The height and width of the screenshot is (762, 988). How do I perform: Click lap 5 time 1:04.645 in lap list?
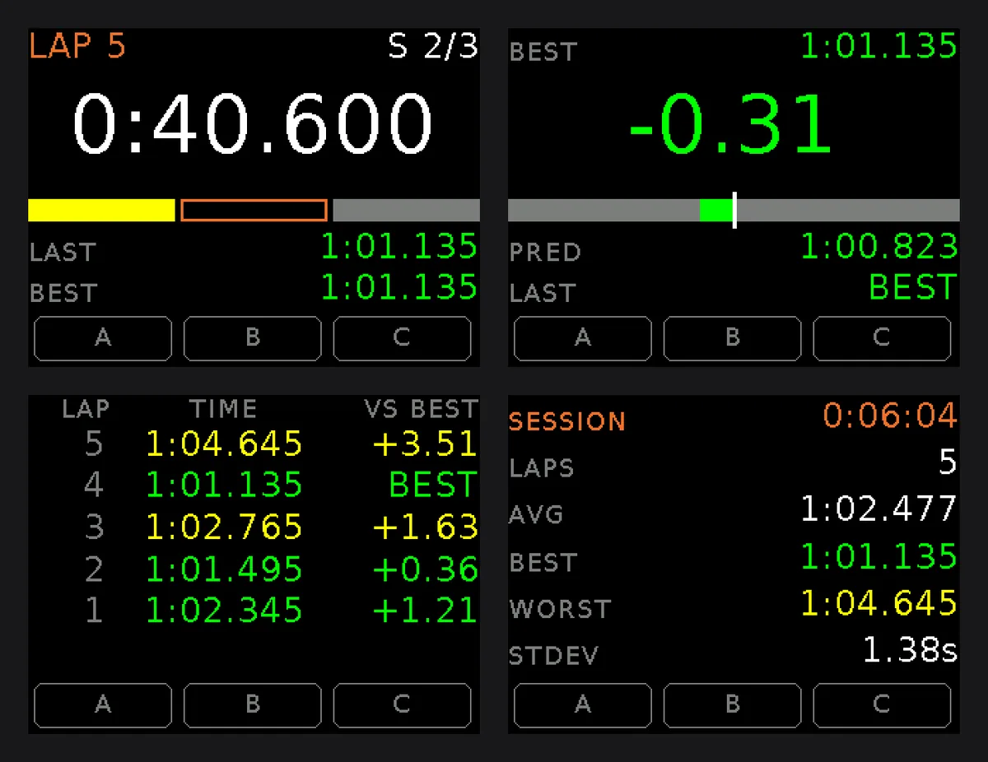(x=224, y=444)
